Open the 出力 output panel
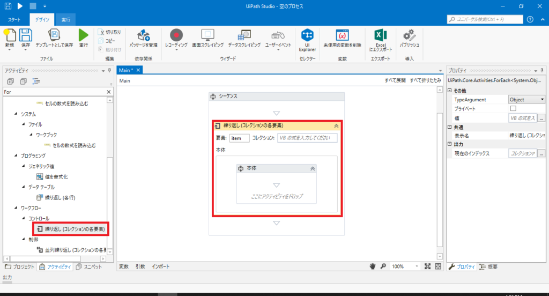This screenshot has height=296, width=549. tap(8, 277)
